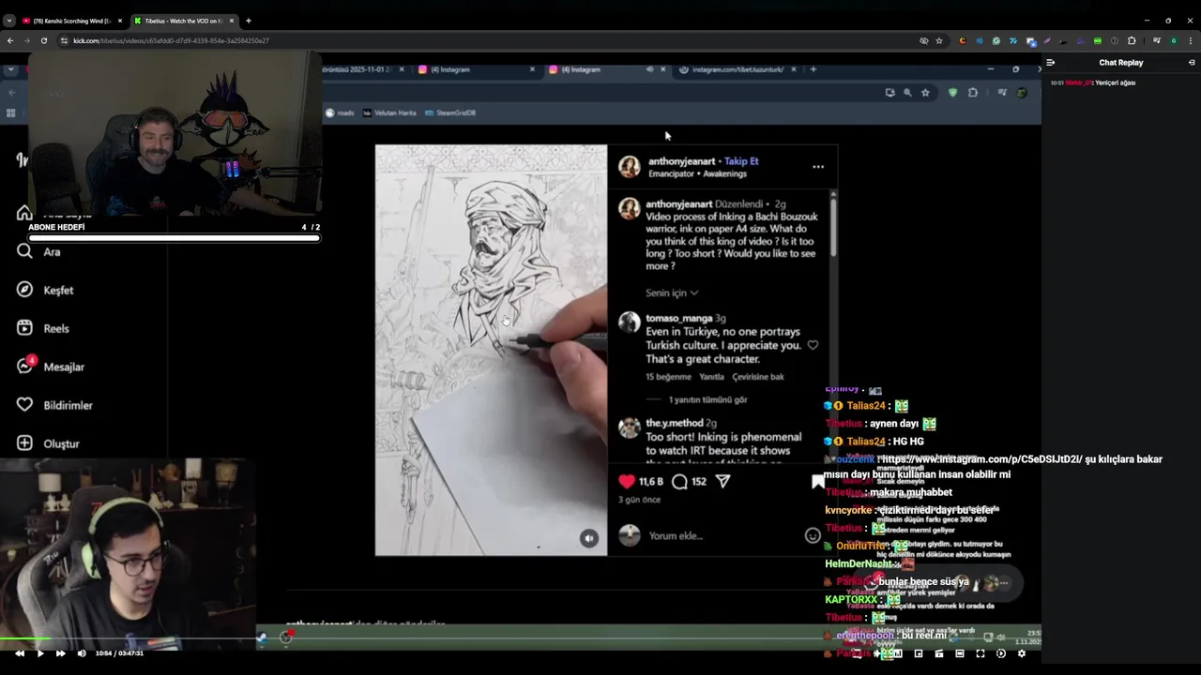The width and height of the screenshot is (1201, 675).
Task: Play the Kick VOD video
Action: 40,653
